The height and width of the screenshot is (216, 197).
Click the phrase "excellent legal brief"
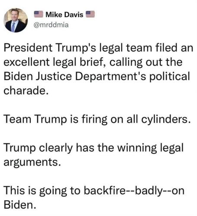pyautogui.click(x=55, y=62)
